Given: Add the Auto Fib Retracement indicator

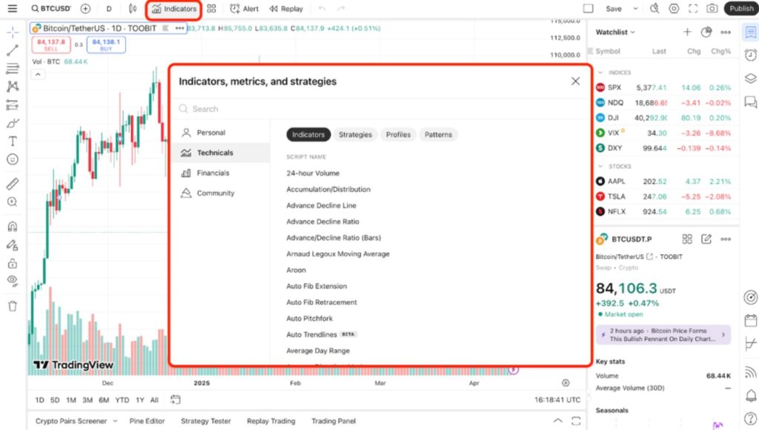Looking at the screenshot, I should coord(322,302).
